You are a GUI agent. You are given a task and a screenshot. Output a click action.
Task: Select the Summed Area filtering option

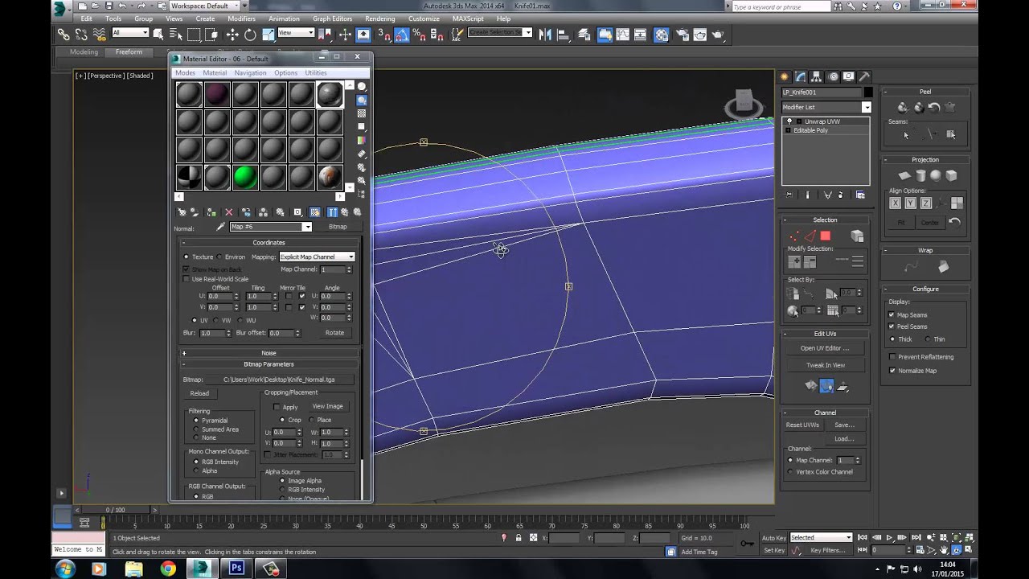[196, 429]
